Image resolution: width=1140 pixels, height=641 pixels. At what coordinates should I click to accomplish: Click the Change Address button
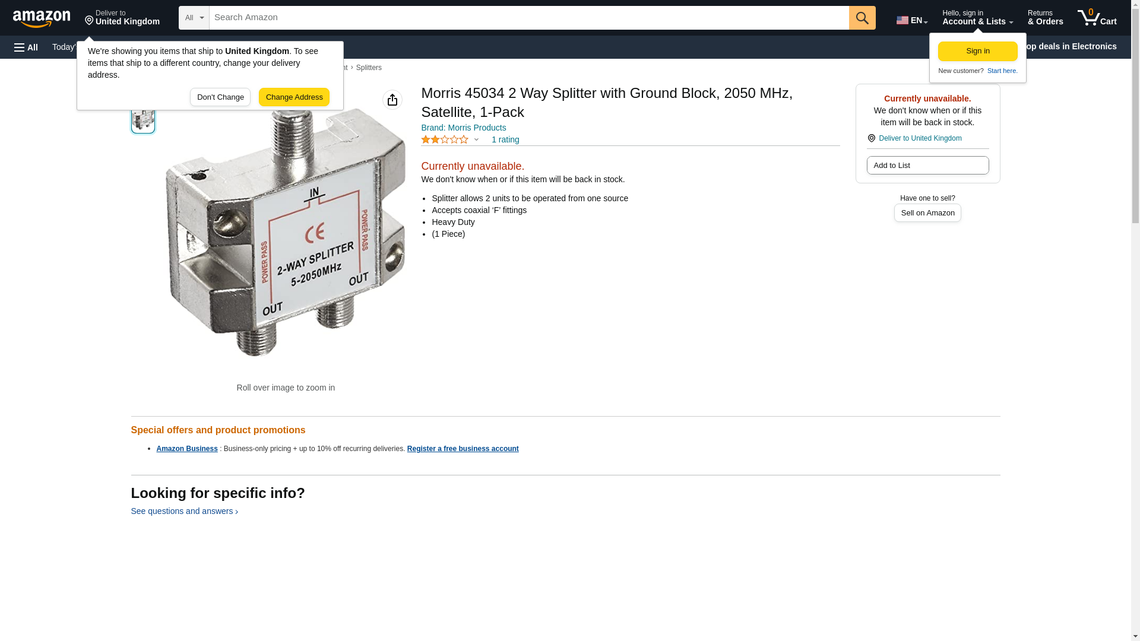(x=294, y=97)
